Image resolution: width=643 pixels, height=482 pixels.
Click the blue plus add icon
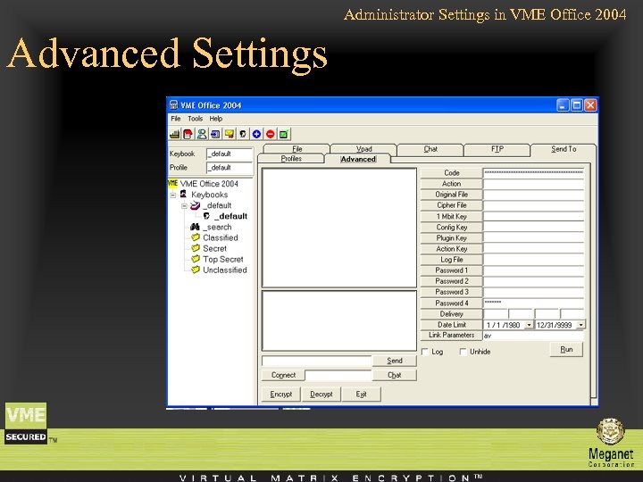(x=256, y=134)
